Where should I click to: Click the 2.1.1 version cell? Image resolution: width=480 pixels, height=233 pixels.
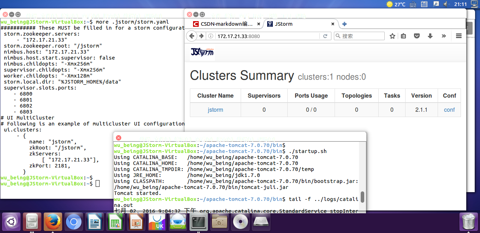(421, 110)
